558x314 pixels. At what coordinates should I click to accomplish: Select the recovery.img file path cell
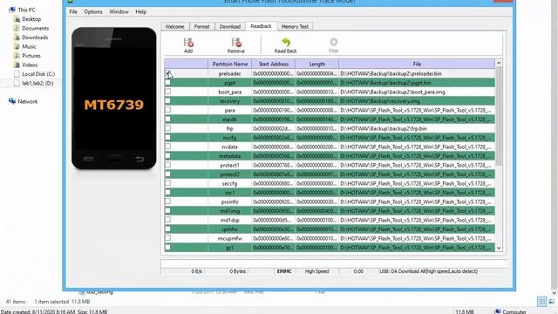pyautogui.click(x=417, y=101)
